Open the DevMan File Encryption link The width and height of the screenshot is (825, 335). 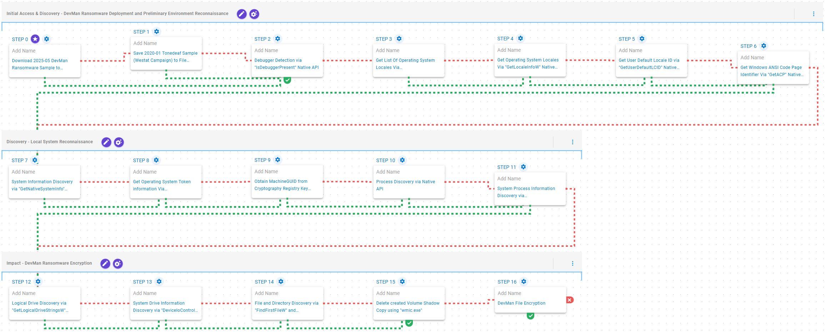(521, 303)
